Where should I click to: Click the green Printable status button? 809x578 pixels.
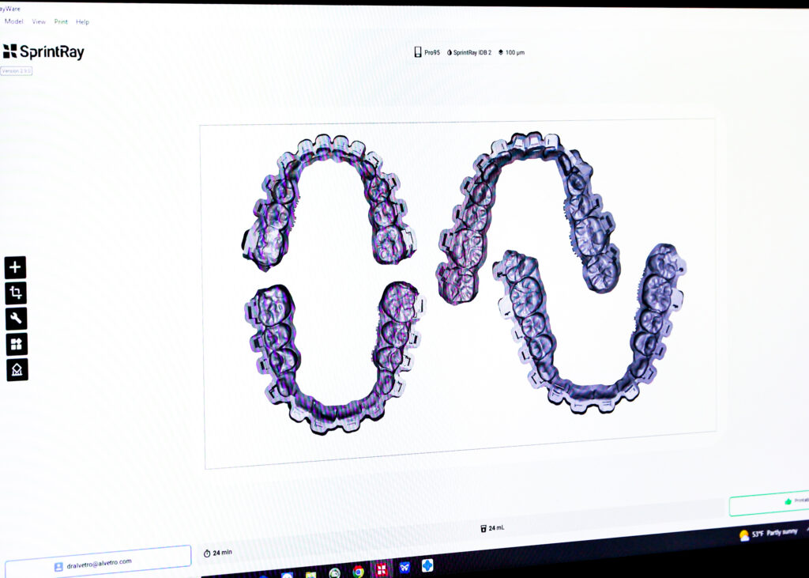click(x=769, y=503)
